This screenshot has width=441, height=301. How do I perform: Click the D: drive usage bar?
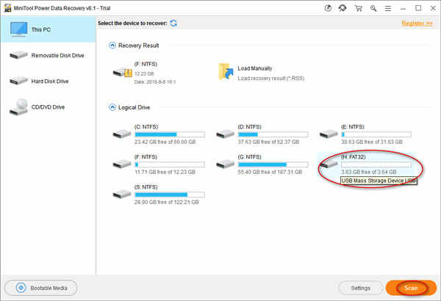[x=273, y=134]
